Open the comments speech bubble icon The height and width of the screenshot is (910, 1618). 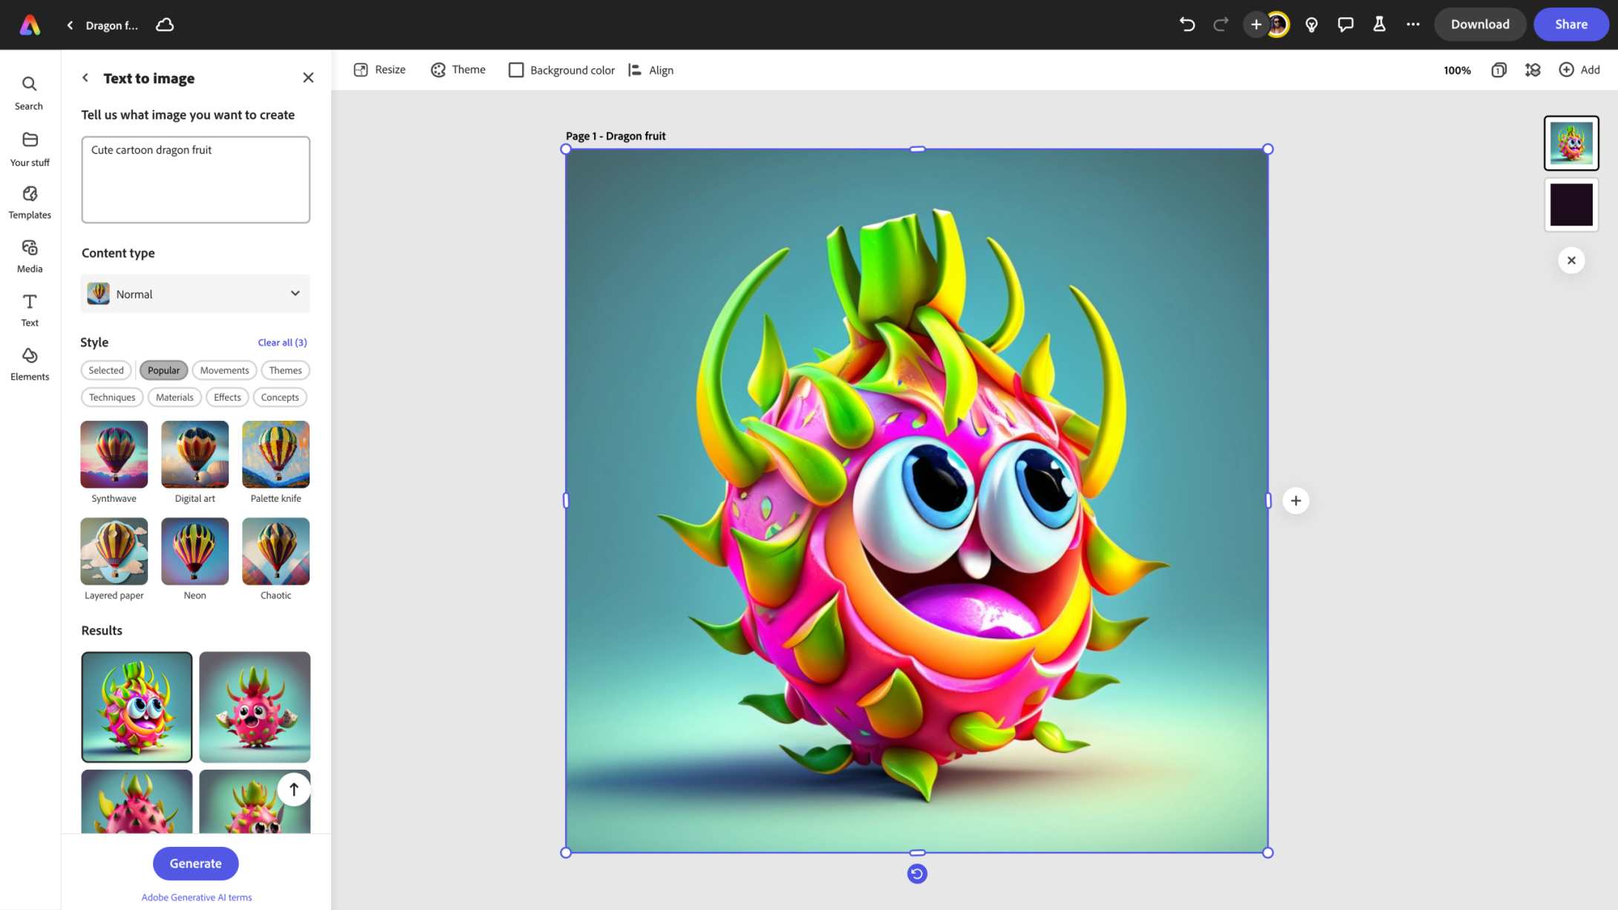1345,24
